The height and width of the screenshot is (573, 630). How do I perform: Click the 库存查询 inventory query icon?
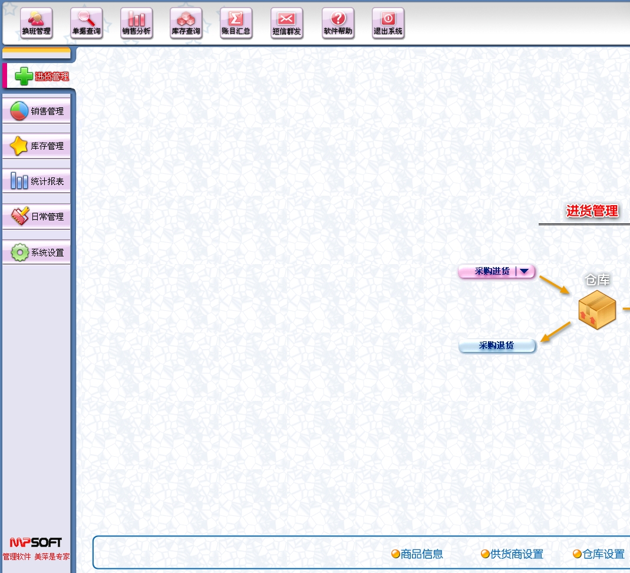tap(186, 23)
